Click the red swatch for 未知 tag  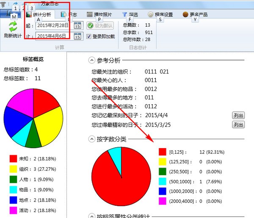pos(13,159)
